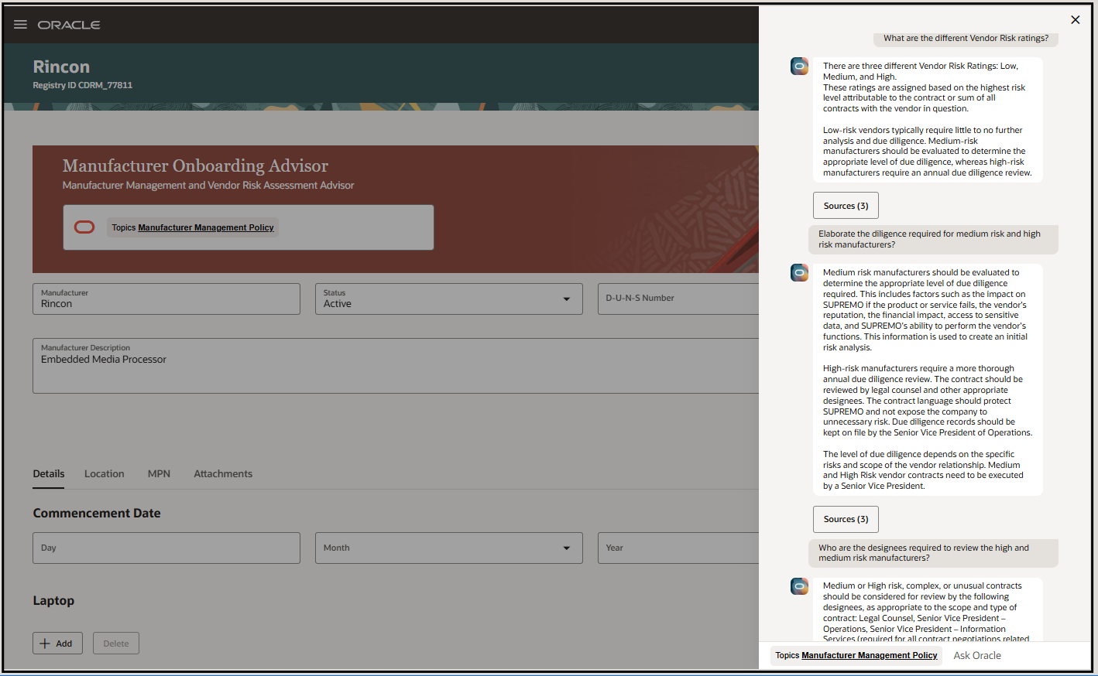Image resolution: width=1098 pixels, height=676 pixels.
Task: Click user message 'Elaborate the diligence required'
Action: click(x=933, y=239)
